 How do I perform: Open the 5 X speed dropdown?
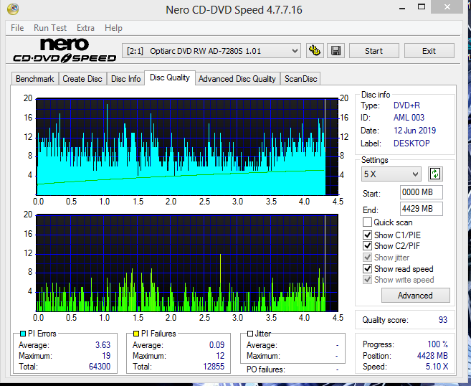[x=391, y=174]
